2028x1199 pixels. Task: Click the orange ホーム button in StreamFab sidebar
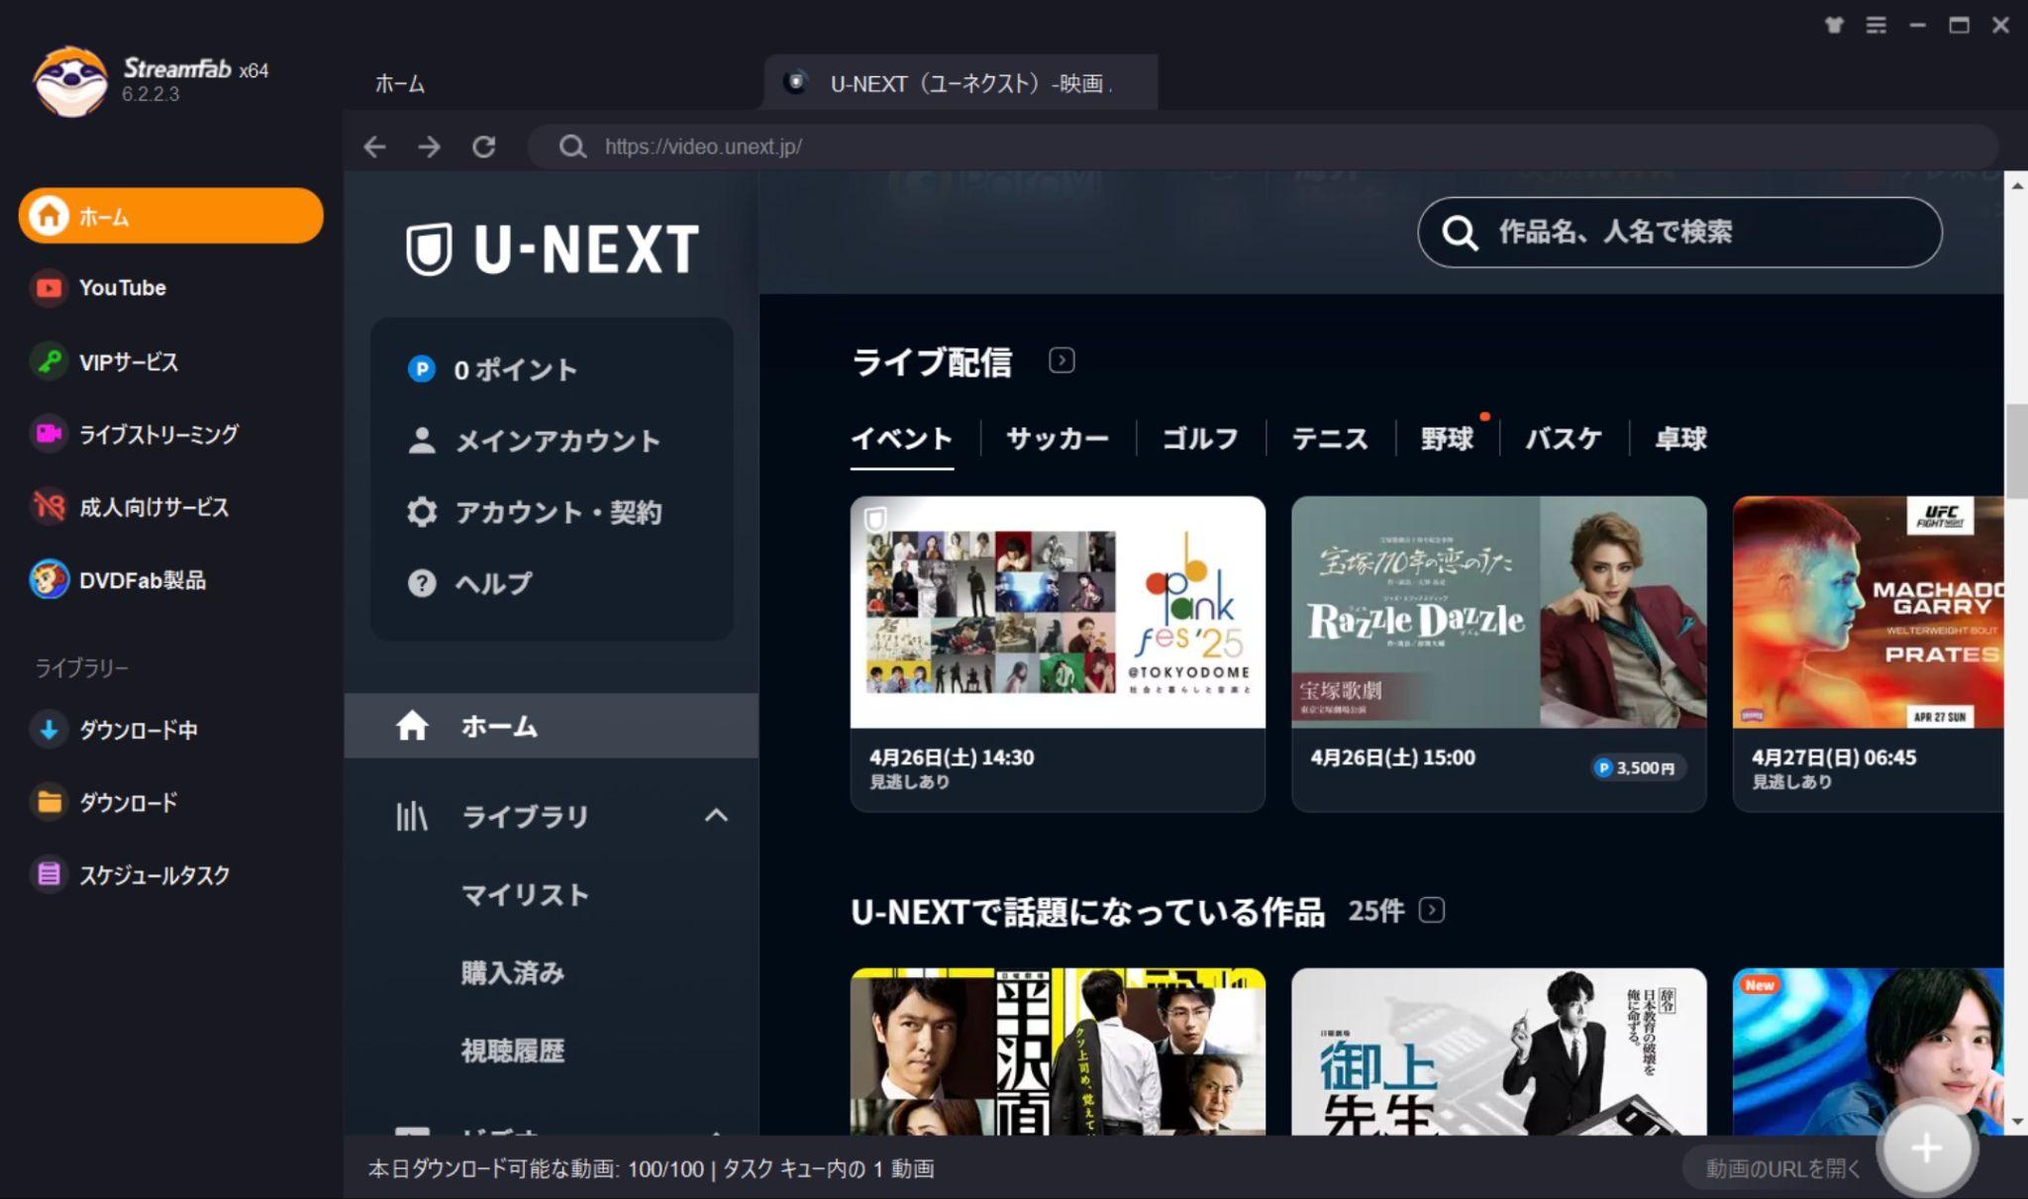click(170, 216)
